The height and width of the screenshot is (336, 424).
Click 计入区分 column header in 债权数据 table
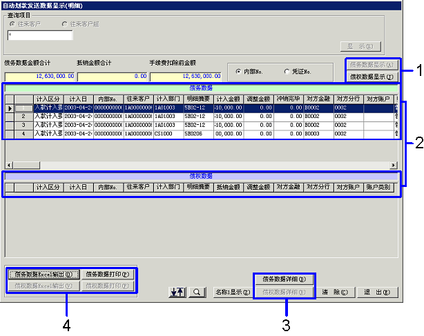[48, 187]
